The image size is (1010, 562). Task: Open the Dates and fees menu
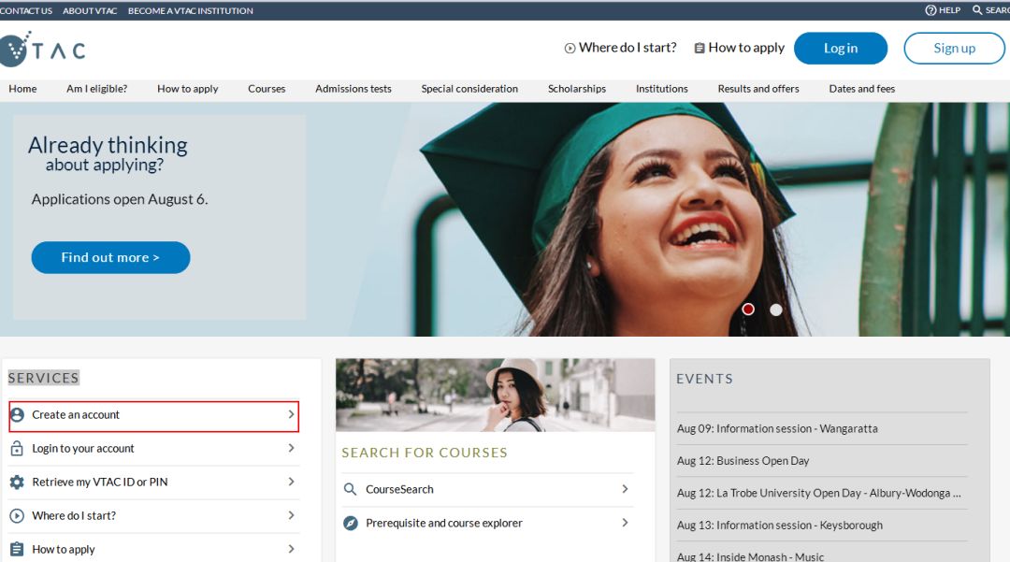tap(862, 89)
